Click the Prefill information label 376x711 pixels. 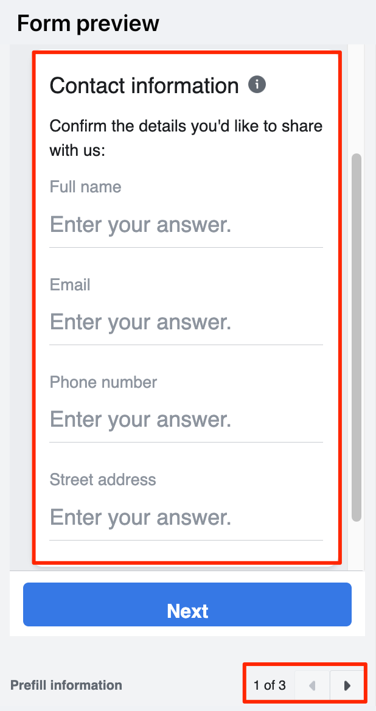66,685
